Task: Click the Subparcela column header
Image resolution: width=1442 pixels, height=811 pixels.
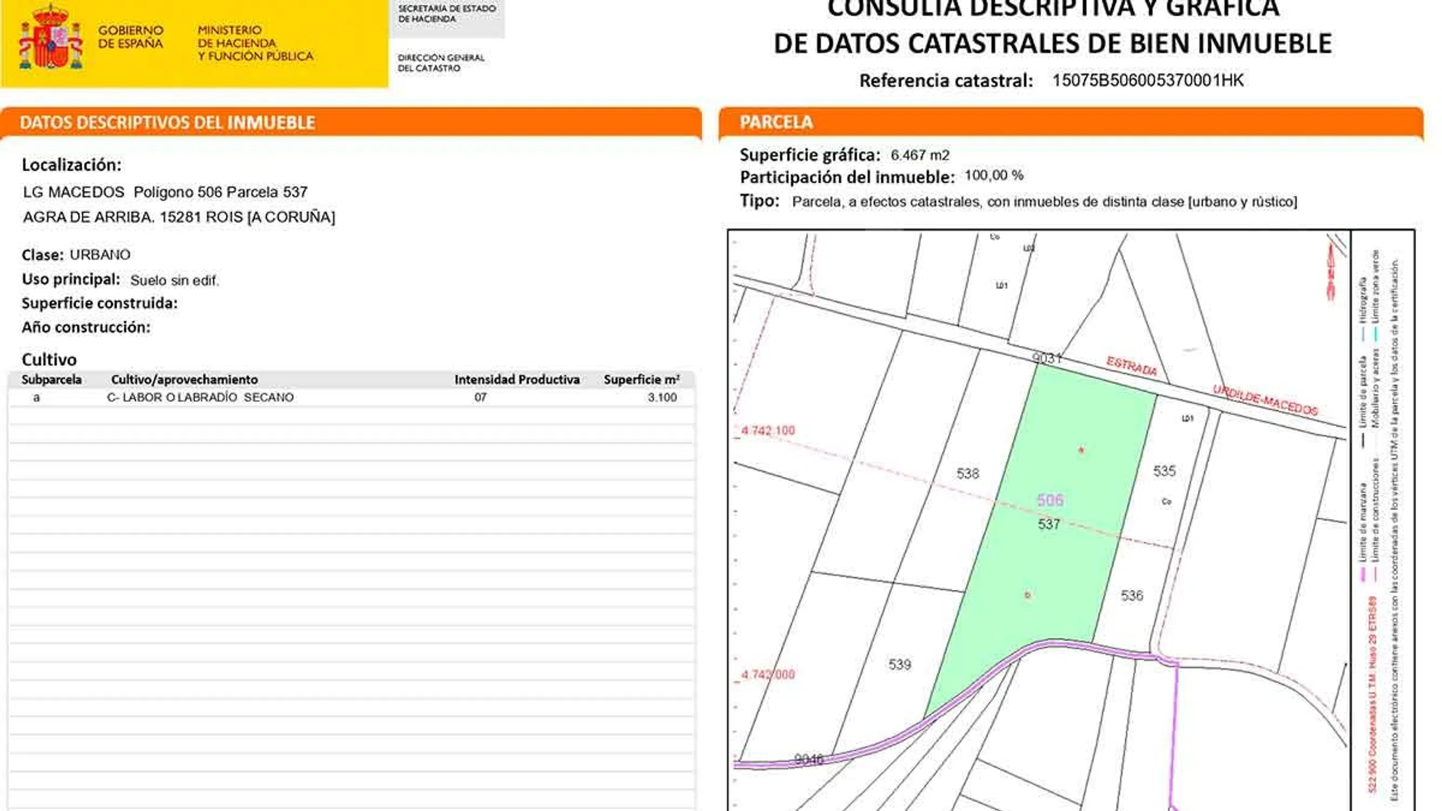Action: [x=51, y=380]
